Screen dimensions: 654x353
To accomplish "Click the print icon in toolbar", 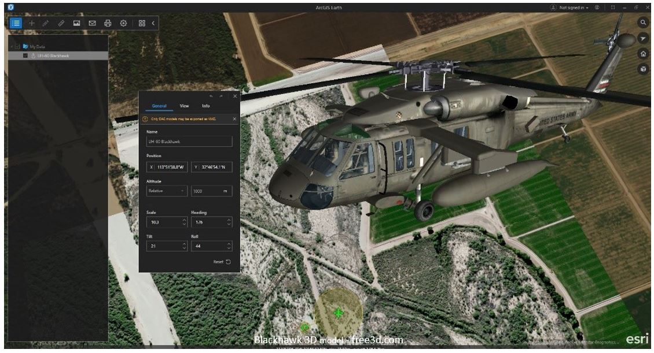I will pyautogui.click(x=108, y=23).
